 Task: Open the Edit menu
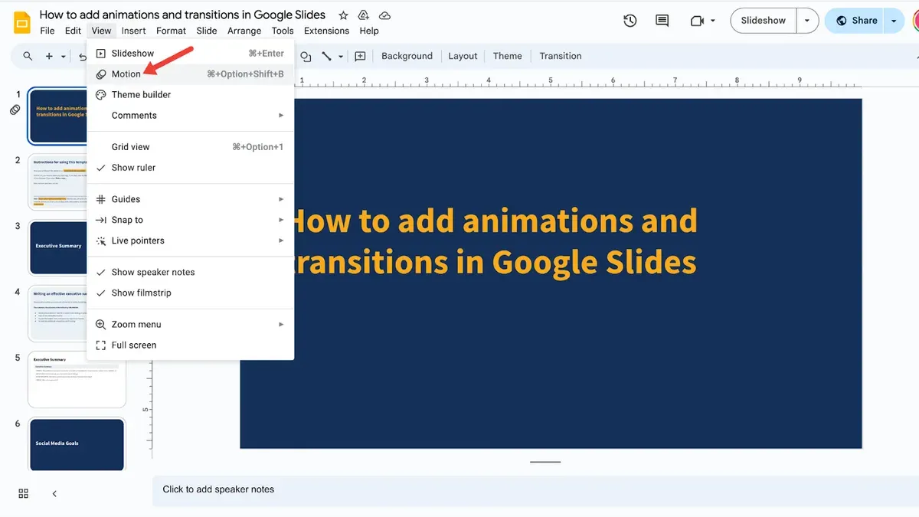[73, 31]
